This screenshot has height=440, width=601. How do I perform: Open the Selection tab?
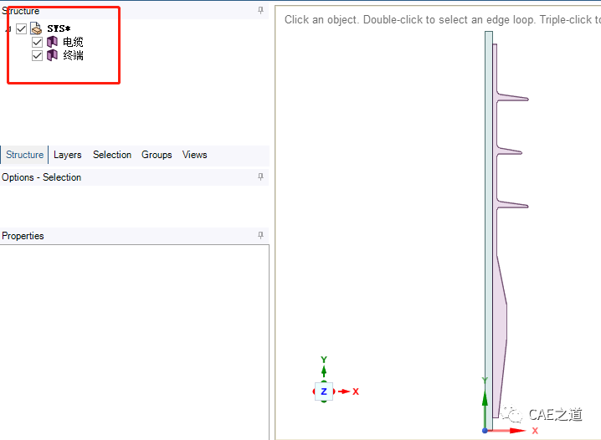click(112, 155)
